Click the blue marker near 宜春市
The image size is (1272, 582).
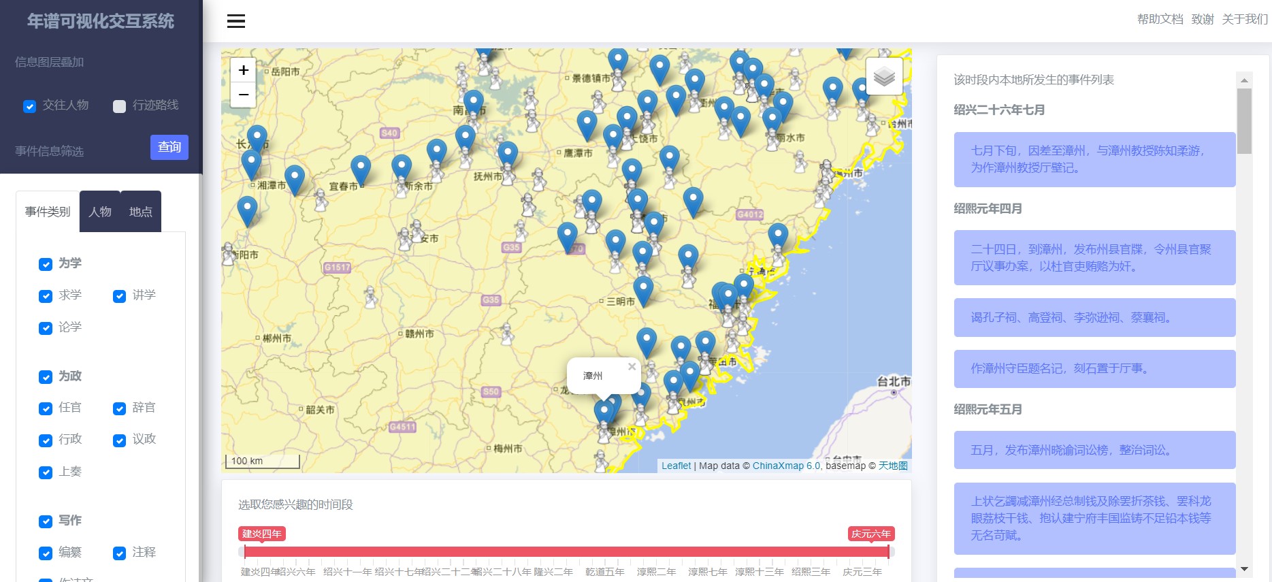click(360, 168)
